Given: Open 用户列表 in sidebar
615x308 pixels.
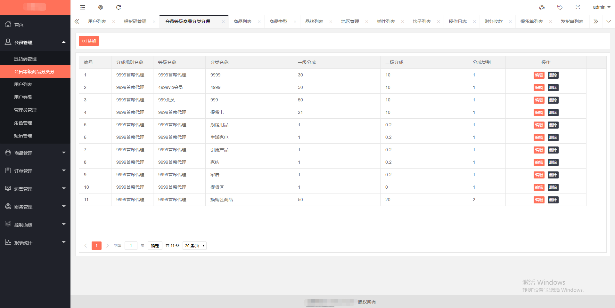Looking at the screenshot, I should tap(35, 84).
